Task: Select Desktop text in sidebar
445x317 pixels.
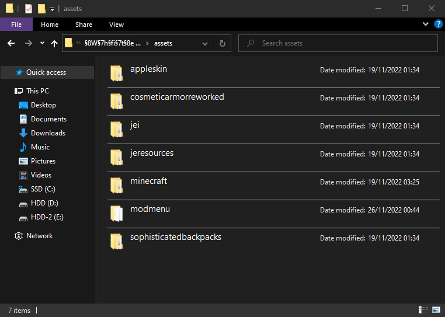Action: pyautogui.click(x=43, y=105)
